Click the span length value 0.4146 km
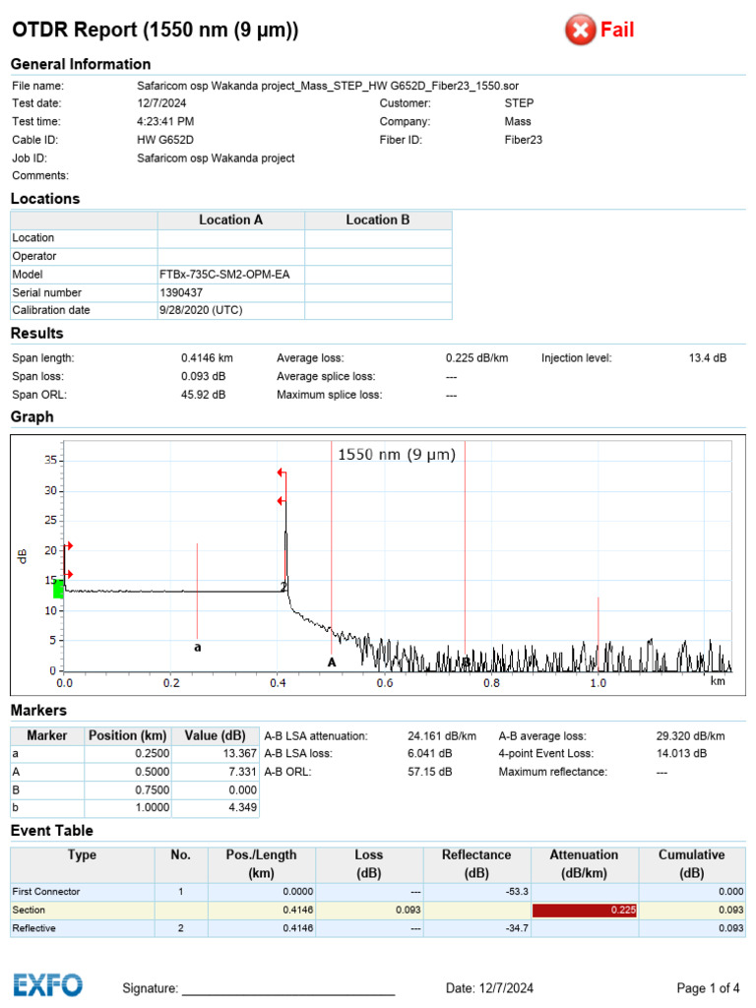756x1008 pixels. pos(207,358)
